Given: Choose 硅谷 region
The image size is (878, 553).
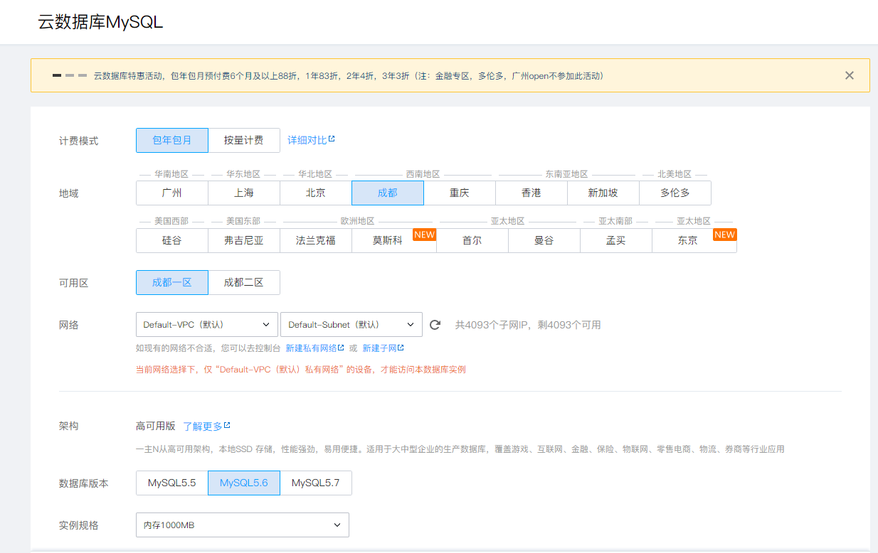Looking at the screenshot, I should point(172,240).
